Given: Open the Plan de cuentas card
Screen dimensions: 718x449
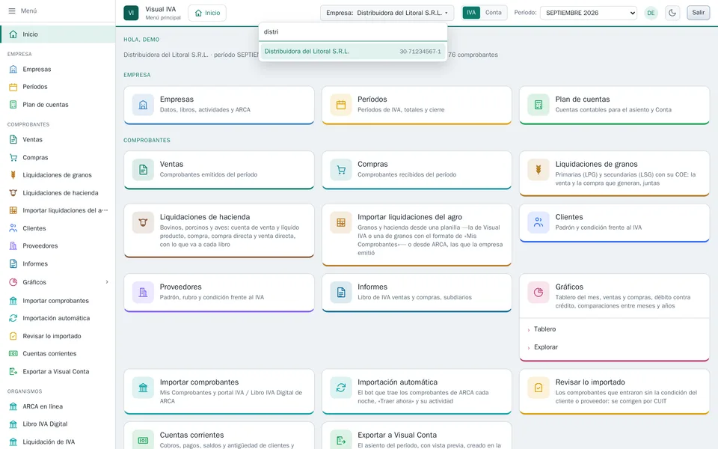Looking at the screenshot, I should click(x=614, y=105).
